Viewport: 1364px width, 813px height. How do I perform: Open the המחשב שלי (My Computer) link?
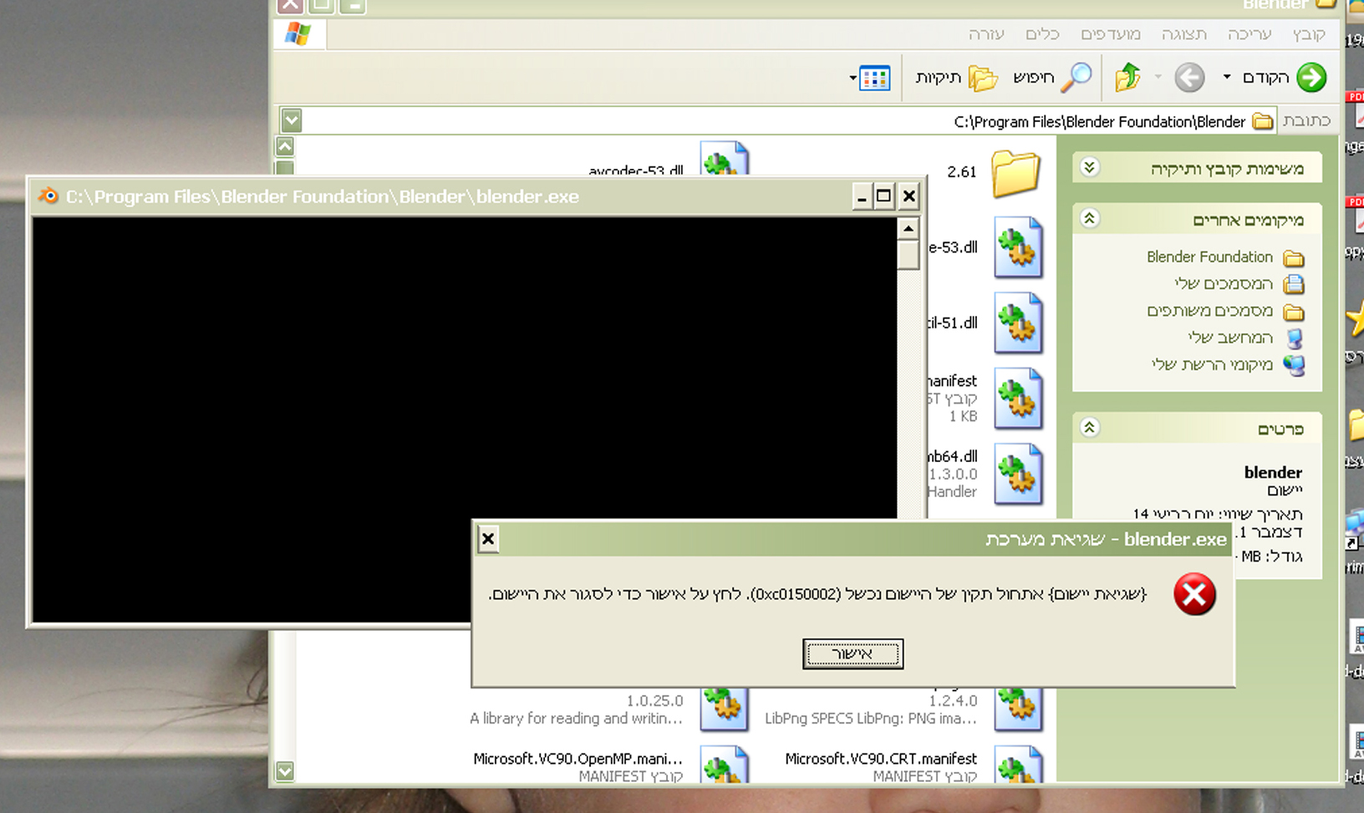point(1230,338)
